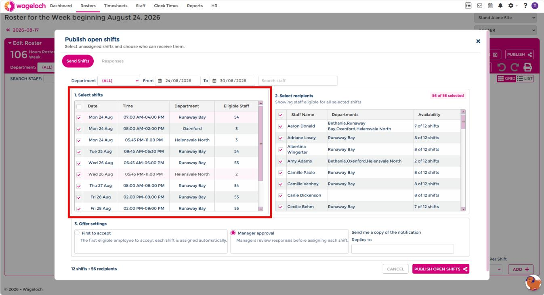
Task: Switch roster to LIST view
Action: (524, 79)
